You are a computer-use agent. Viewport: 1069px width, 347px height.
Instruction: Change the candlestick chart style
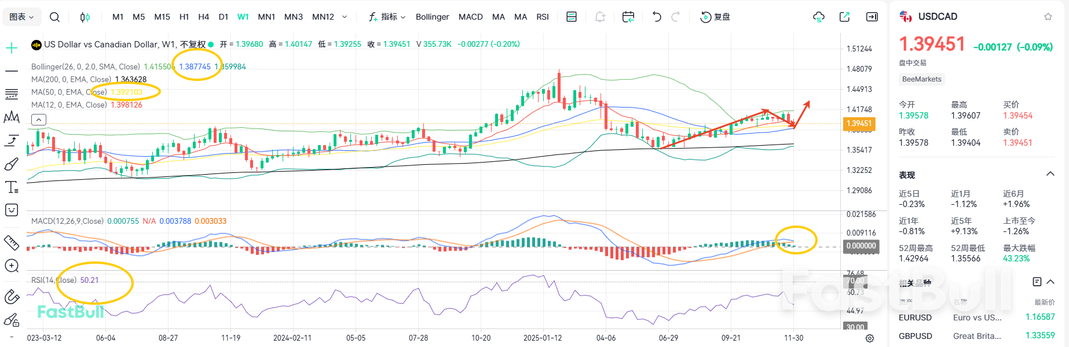(x=85, y=17)
